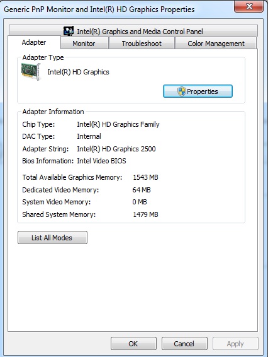The image size is (268, 357).
Task: Click the Total Available Graphics Memory value
Action: point(145,177)
